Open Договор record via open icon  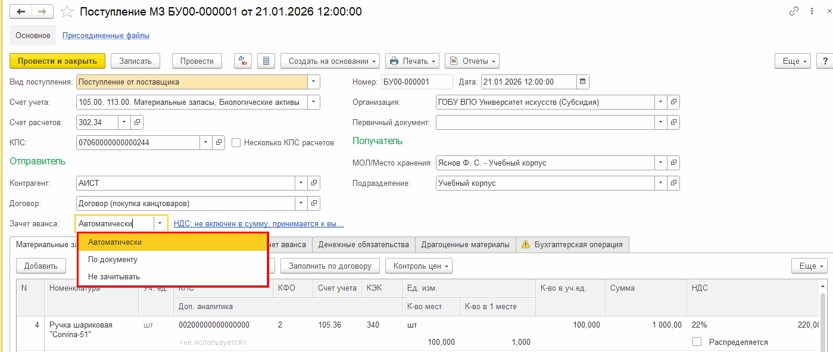(x=314, y=203)
